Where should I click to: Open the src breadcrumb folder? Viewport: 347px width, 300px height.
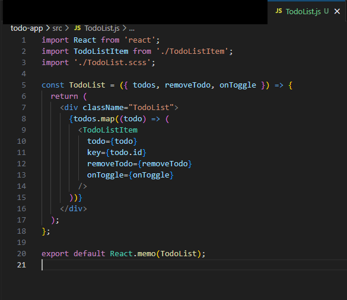[x=57, y=28]
